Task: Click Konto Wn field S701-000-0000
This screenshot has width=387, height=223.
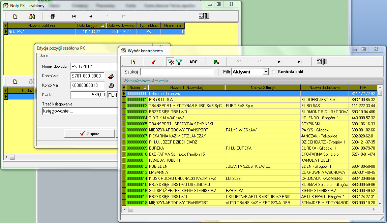Action: (x=87, y=76)
